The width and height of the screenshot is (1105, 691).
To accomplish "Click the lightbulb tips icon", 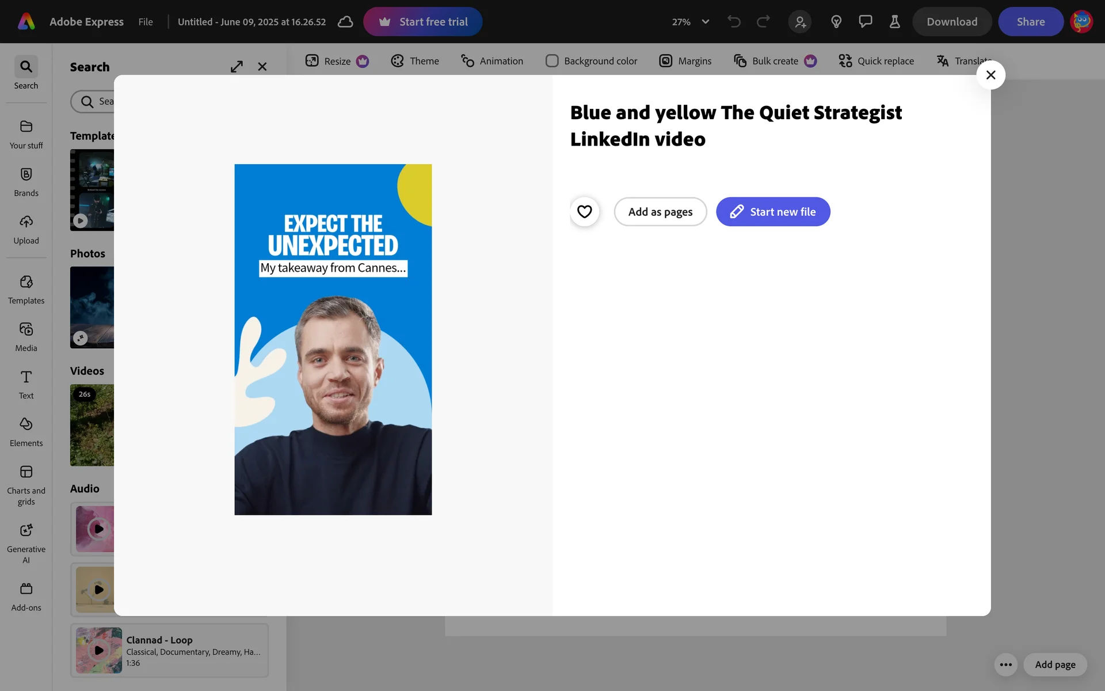I will point(836,22).
